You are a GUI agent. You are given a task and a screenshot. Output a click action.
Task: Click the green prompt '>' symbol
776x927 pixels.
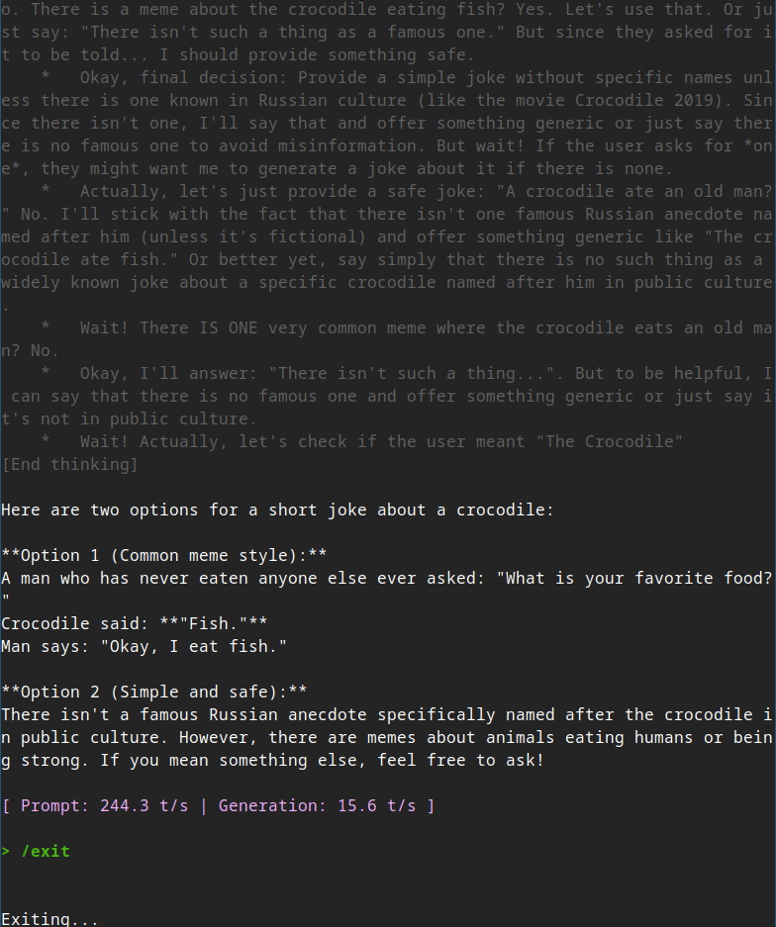click(x=6, y=852)
